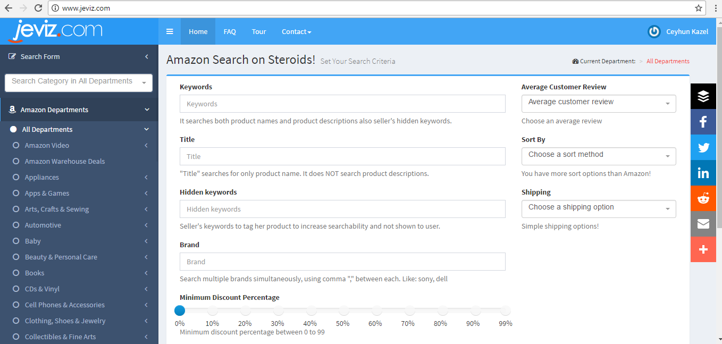Screen dimensions: 722x344
Task: Open the Choose a shipping option dropdown
Action: [599, 209]
